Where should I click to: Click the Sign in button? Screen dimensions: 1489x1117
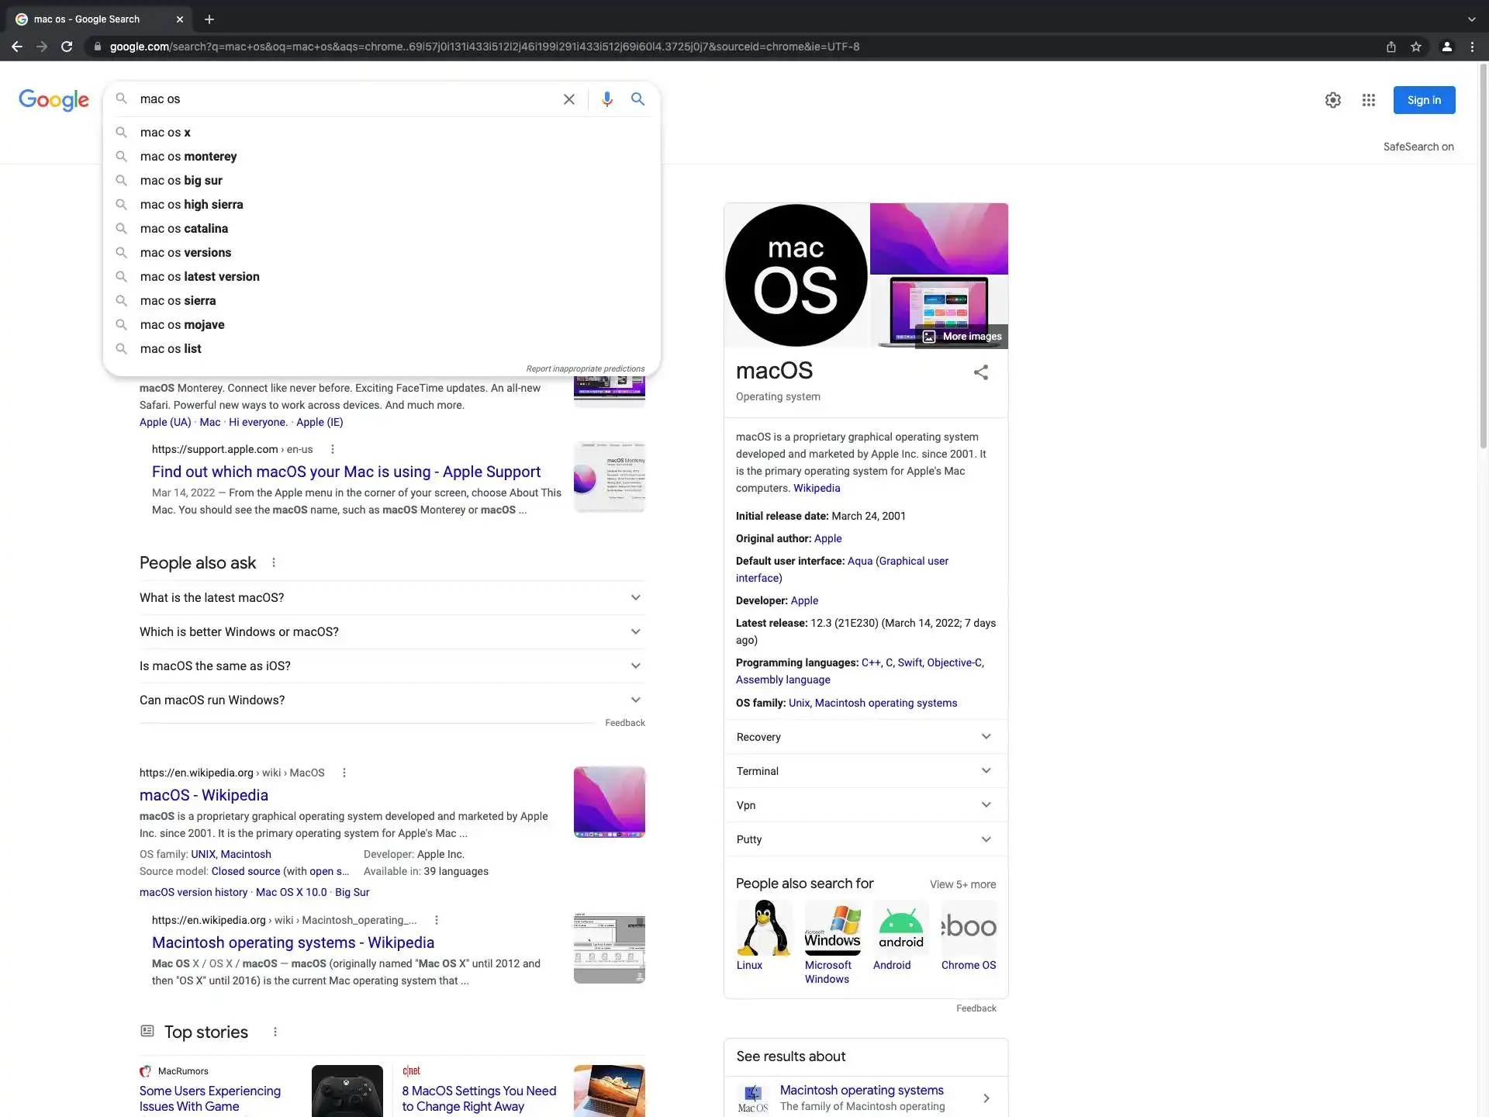[x=1423, y=100]
